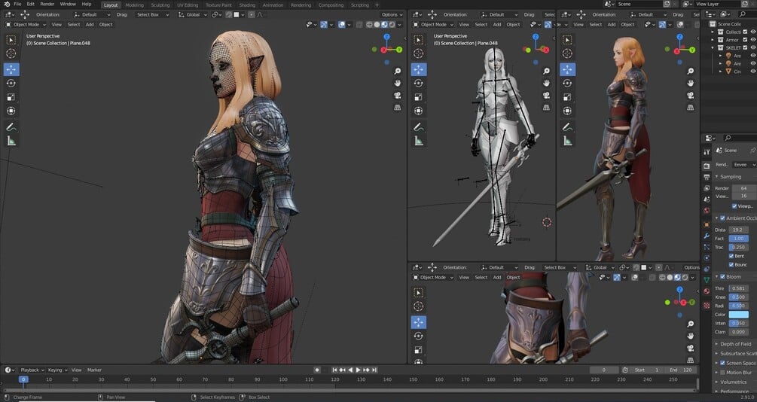Switch to the Modeling workspace tab
Image resolution: width=757 pixels, height=402 pixels.
[x=134, y=5]
